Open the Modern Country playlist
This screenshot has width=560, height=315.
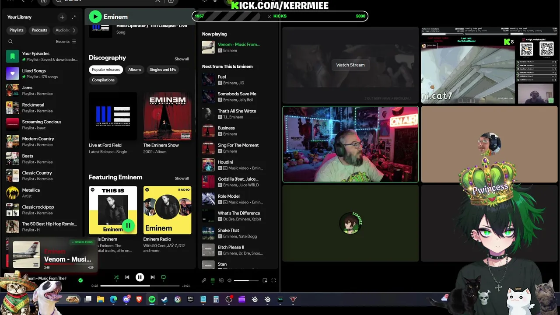click(42, 141)
